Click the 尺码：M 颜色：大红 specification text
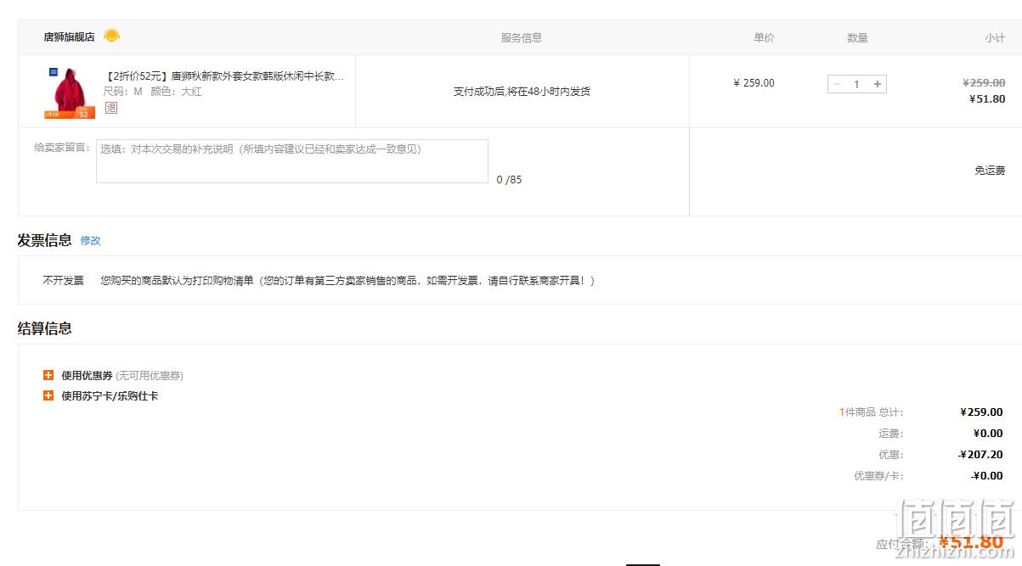The image size is (1022, 566). [153, 92]
